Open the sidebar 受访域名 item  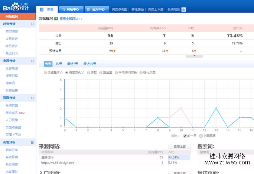click(x=12, y=113)
